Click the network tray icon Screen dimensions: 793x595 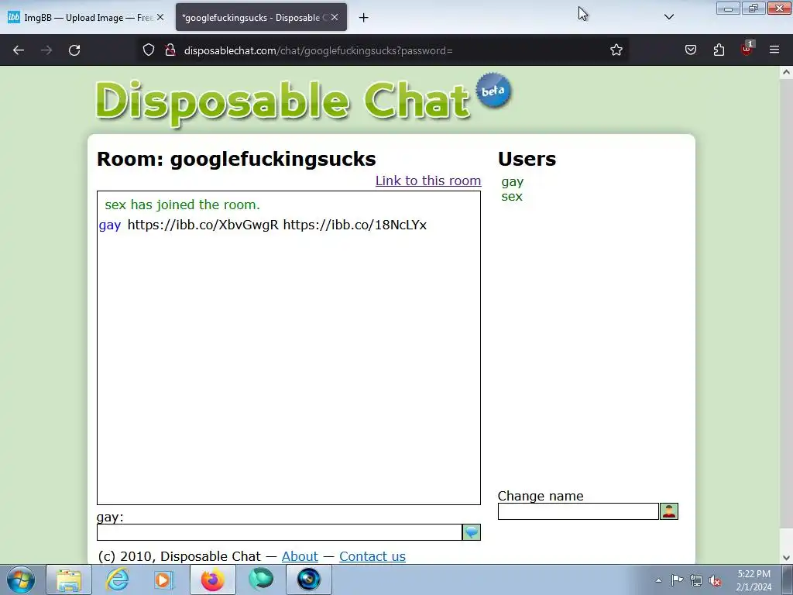tap(696, 580)
